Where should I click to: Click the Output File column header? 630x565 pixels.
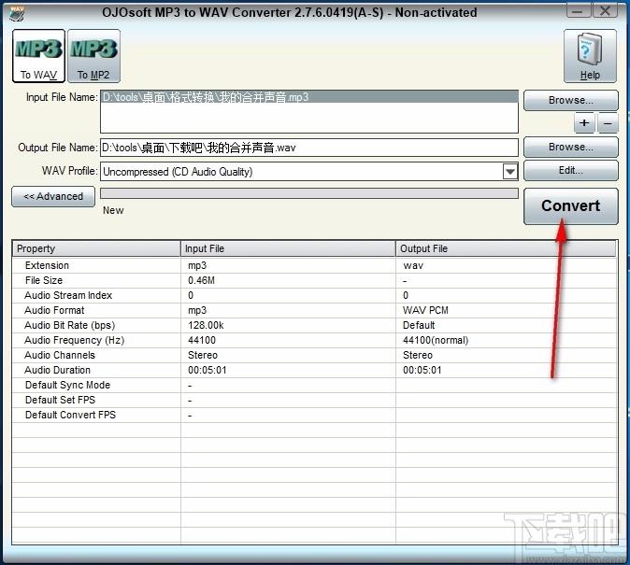[506, 248]
